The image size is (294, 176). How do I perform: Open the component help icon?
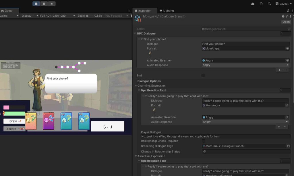[283, 16]
